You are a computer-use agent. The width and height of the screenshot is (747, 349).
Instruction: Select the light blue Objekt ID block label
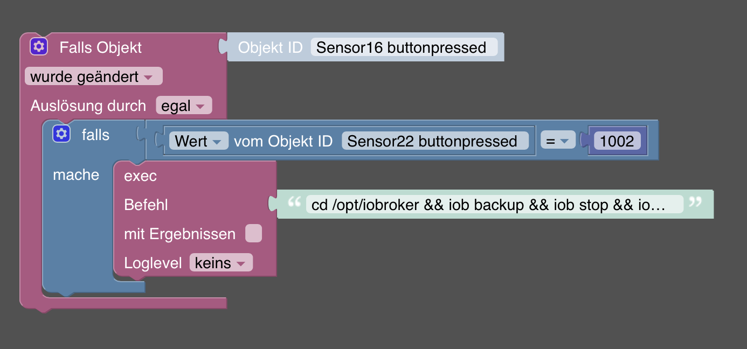click(x=270, y=47)
